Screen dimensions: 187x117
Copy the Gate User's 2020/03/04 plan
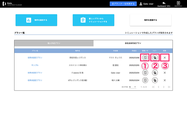[x=155, y=73]
